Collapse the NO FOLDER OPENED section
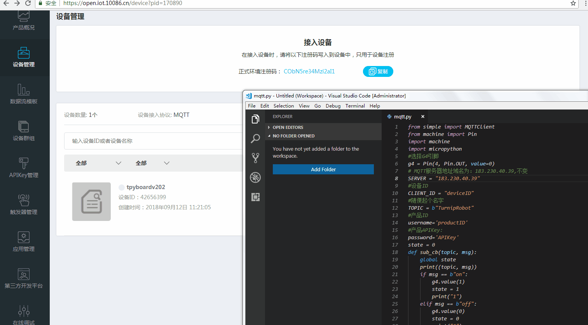Screen dimensions: 588x325 293,136
